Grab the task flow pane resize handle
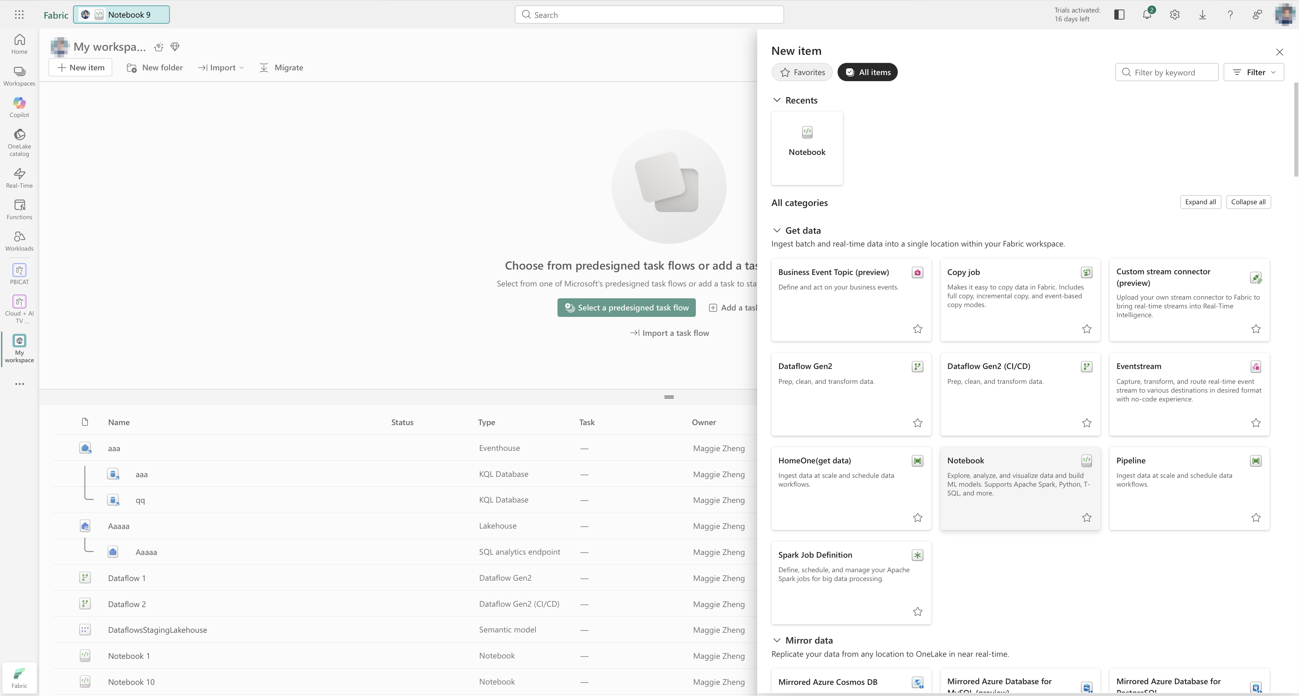Screen dimensions: 1299x696 669,397
